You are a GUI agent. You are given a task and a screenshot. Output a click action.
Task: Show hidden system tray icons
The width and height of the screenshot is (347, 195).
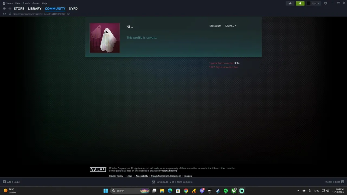tap(298, 191)
